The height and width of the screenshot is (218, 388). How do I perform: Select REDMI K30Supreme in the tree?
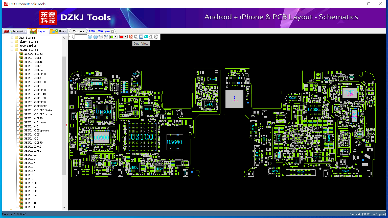point(37,130)
